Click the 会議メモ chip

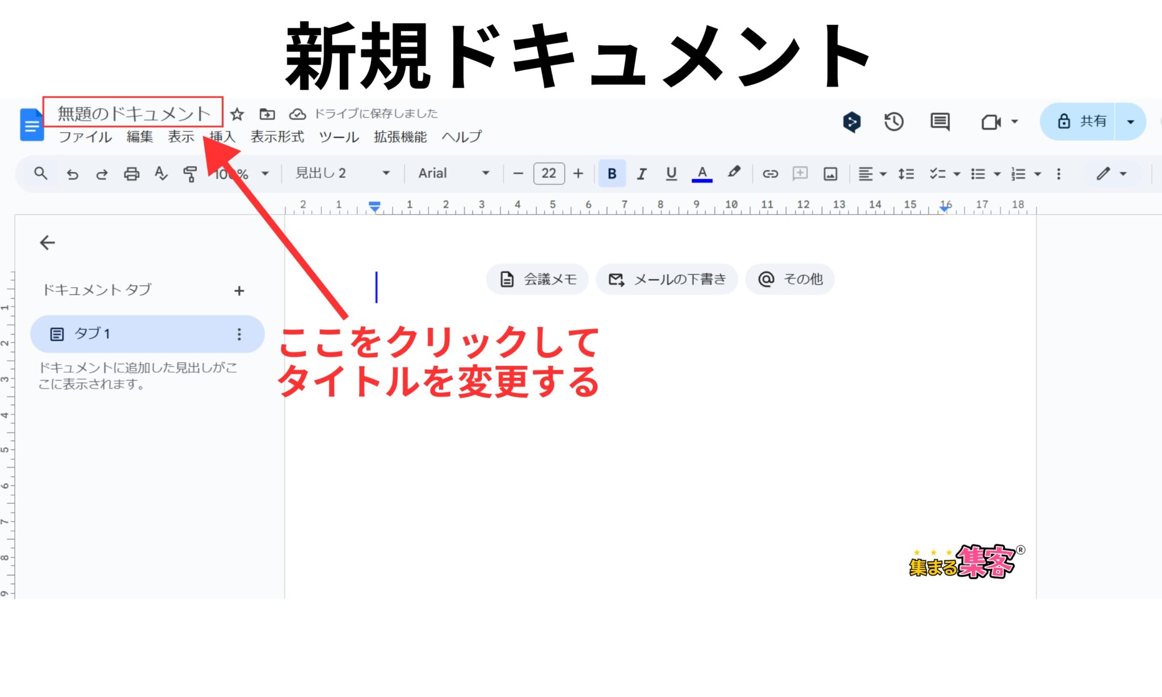(x=537, y=279)
